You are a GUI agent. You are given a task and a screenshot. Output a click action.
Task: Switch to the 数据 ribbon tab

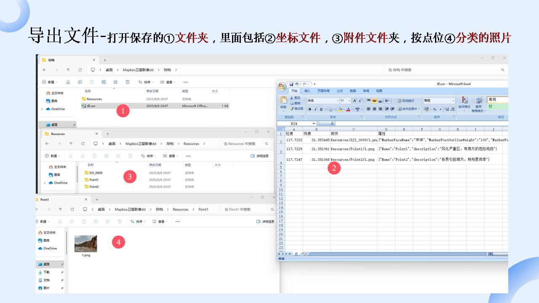353,91
